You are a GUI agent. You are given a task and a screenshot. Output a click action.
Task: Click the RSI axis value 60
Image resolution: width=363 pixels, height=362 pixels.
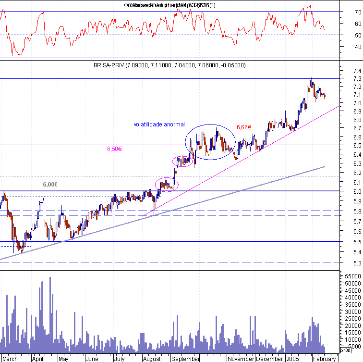point(358,24)
